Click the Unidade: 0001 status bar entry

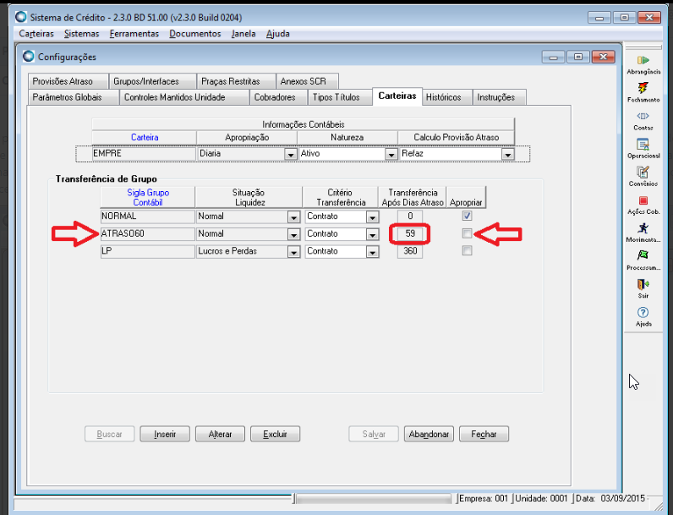pyautogui.click(x=541, y=499)
